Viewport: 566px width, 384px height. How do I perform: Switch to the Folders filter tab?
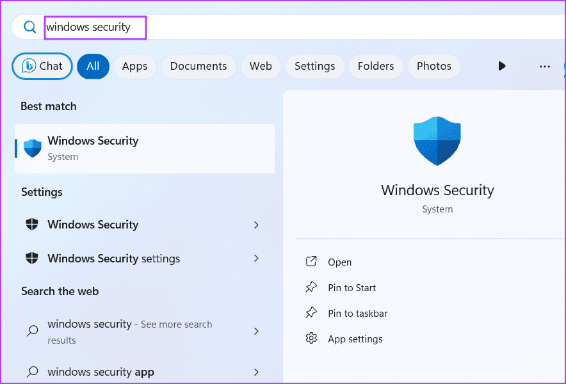point(376,67)
